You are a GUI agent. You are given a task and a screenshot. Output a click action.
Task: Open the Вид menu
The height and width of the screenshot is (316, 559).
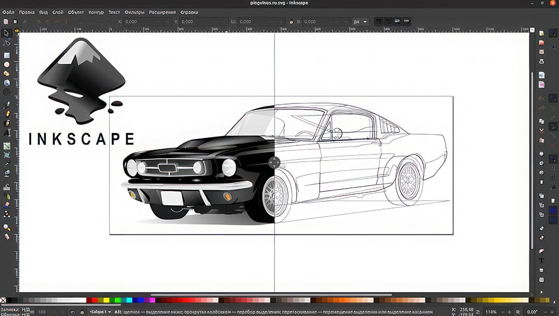click(x=44, y=12)
